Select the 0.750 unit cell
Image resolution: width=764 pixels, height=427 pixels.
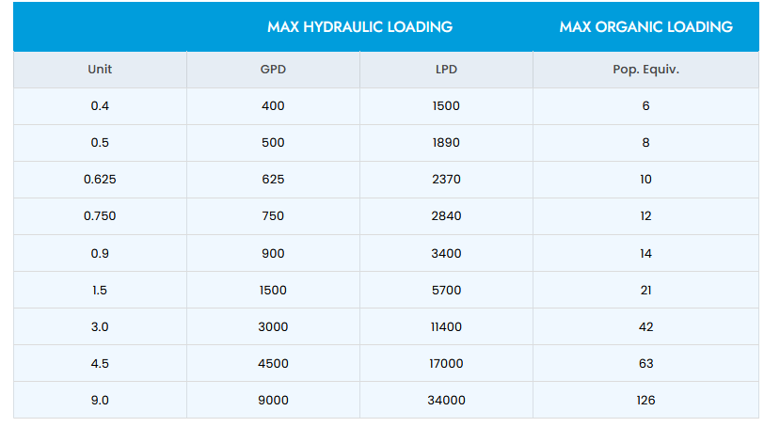[x=100, y=216]
